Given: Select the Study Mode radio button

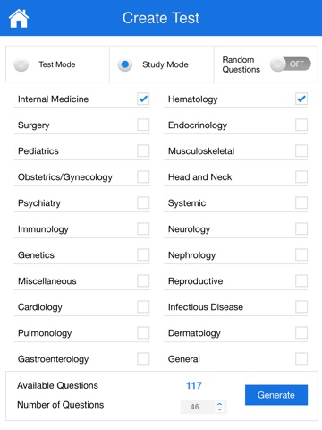Looking at the screenshot, I should click(125, 64).
